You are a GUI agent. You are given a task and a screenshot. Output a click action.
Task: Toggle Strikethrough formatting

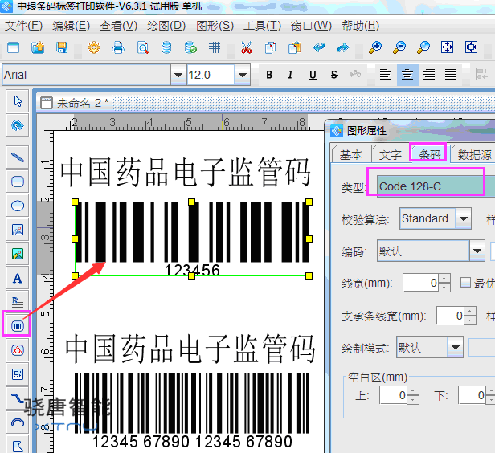coord(334,75)
